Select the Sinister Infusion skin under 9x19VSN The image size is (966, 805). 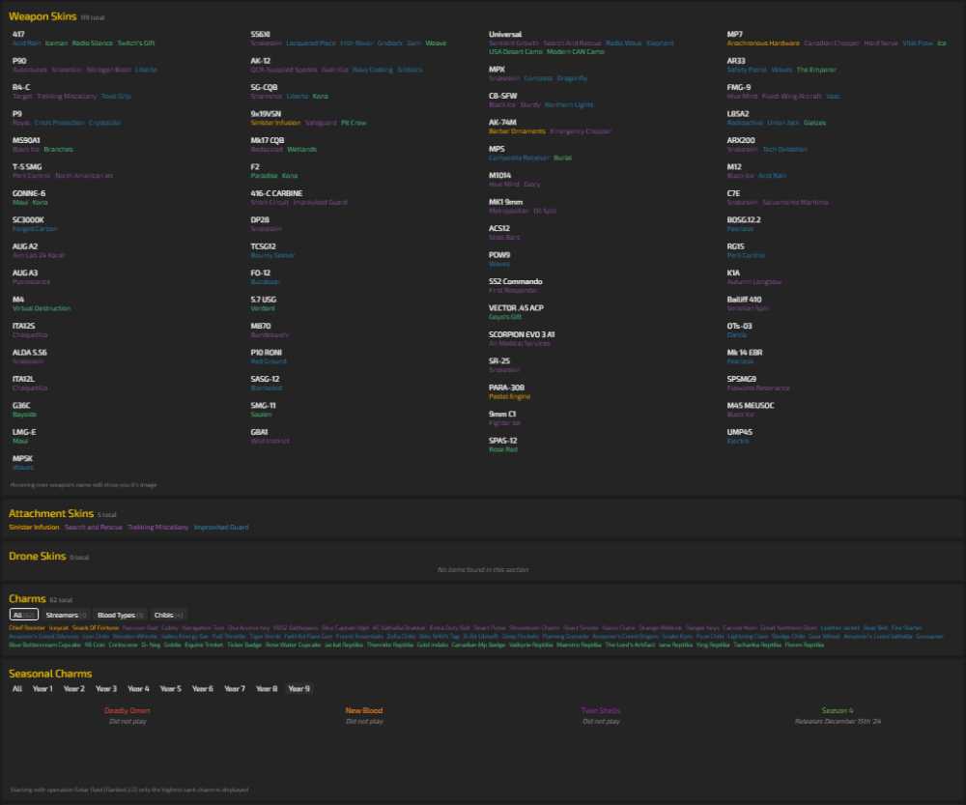tap(275, 123)
